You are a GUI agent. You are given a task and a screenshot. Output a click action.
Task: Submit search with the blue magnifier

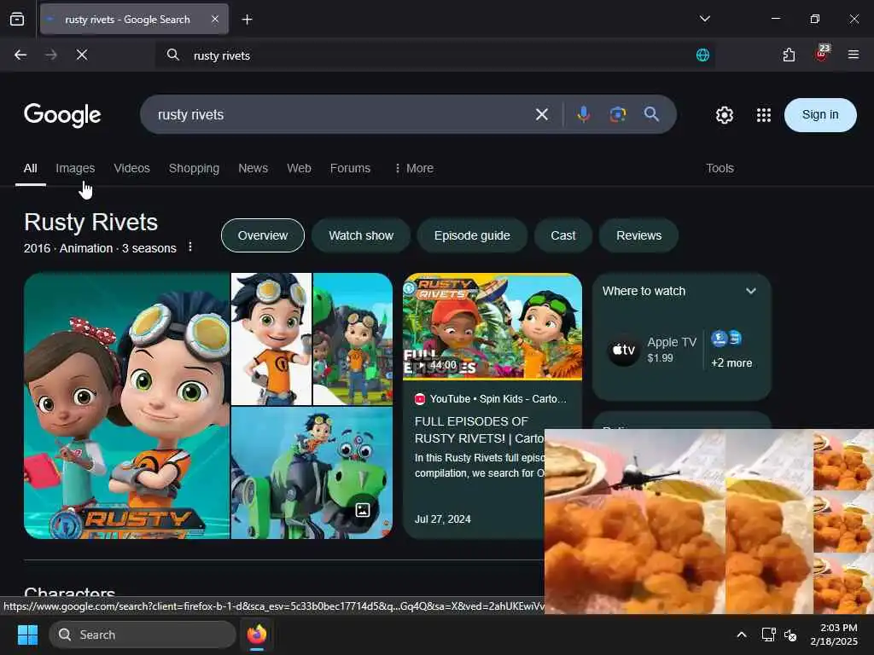pos(651,114)
